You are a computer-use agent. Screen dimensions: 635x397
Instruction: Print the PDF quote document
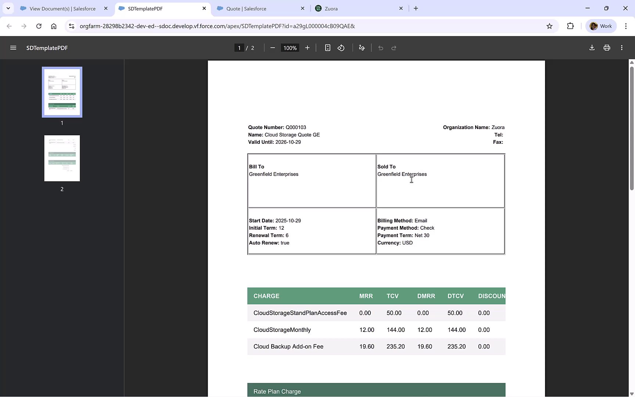click(607, 48)
